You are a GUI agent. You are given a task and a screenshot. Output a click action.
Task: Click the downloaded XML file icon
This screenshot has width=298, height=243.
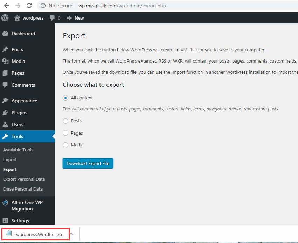coord(9,233)
